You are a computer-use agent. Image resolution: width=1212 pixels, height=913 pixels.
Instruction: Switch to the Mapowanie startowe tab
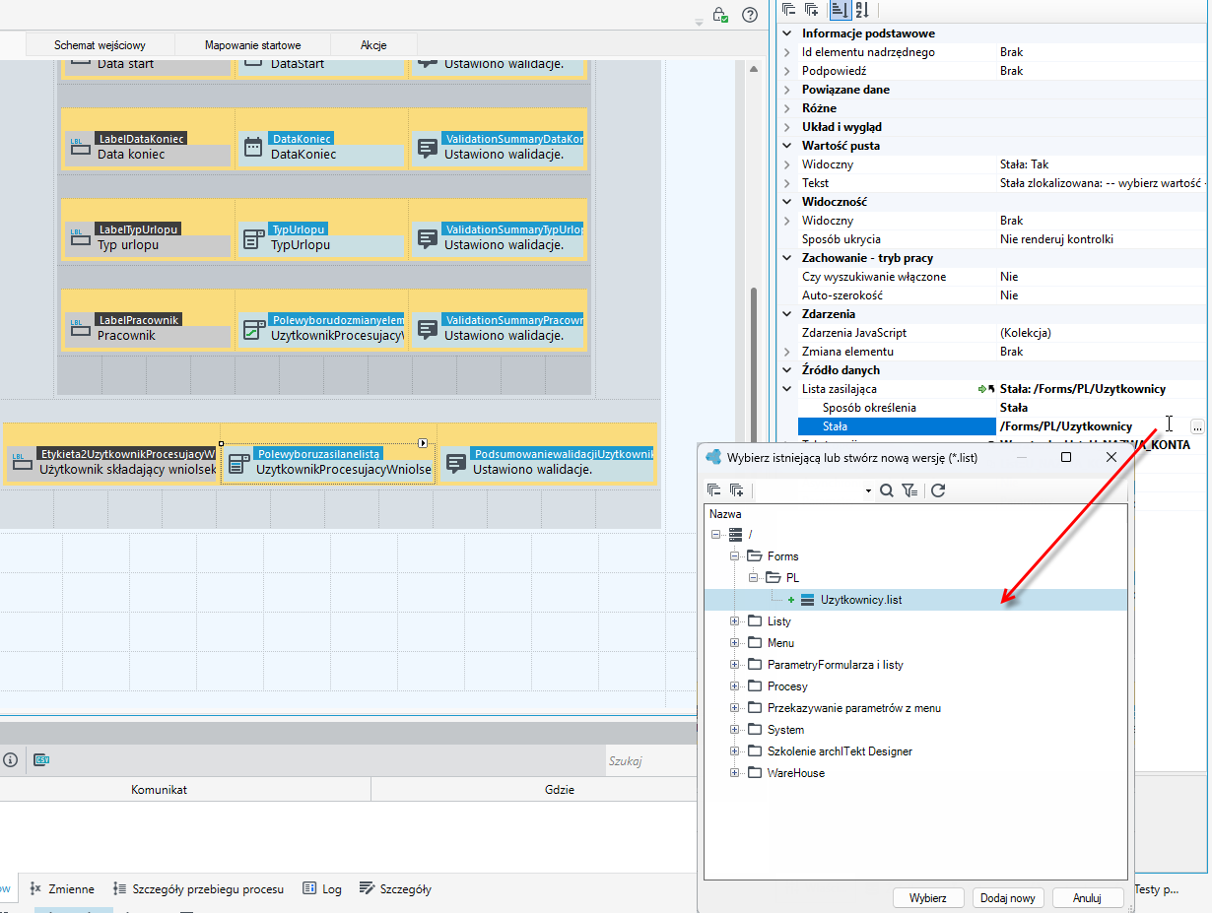pyautogui.click(x=253, y=45)
